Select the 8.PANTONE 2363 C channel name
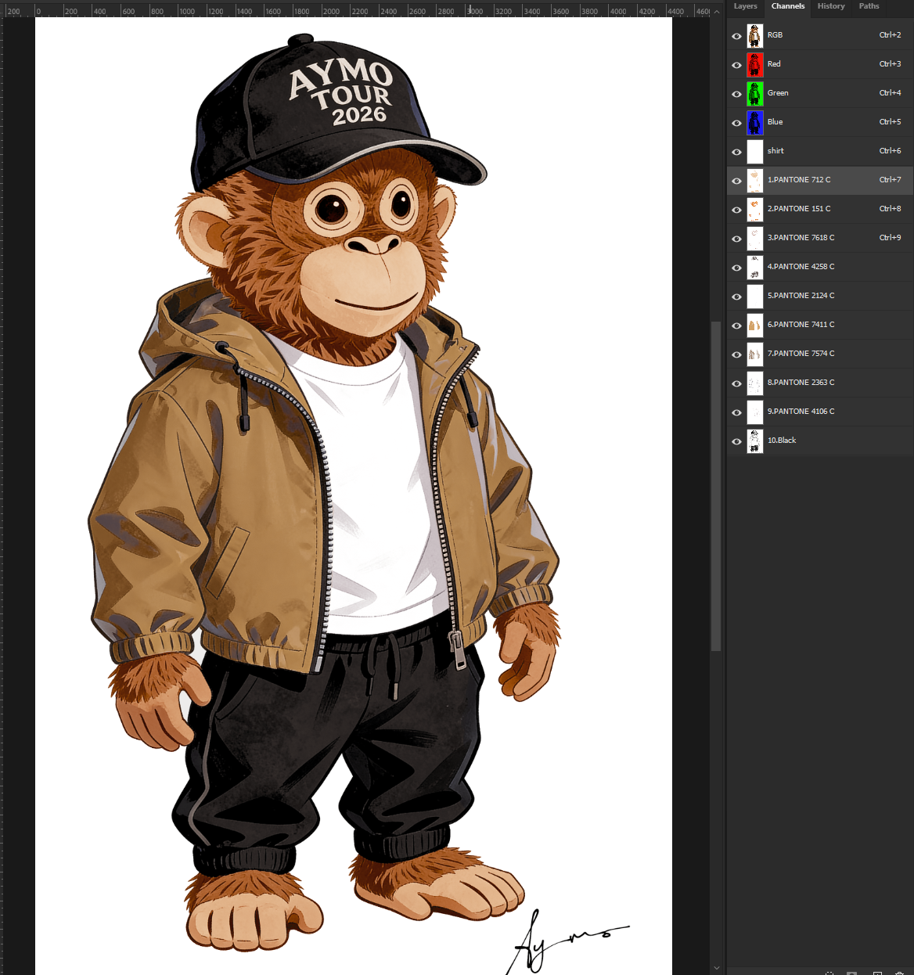 click(801, 383)
